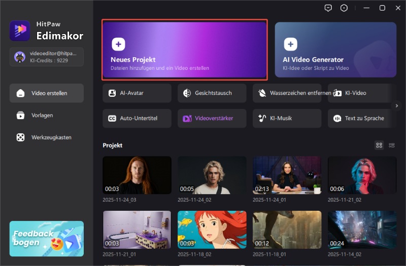
Task: Create a Neues Projekt
Action: coord(185,50)
